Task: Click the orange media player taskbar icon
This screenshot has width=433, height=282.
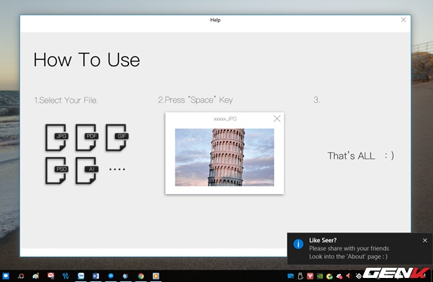Action: (x=156, y=276)
